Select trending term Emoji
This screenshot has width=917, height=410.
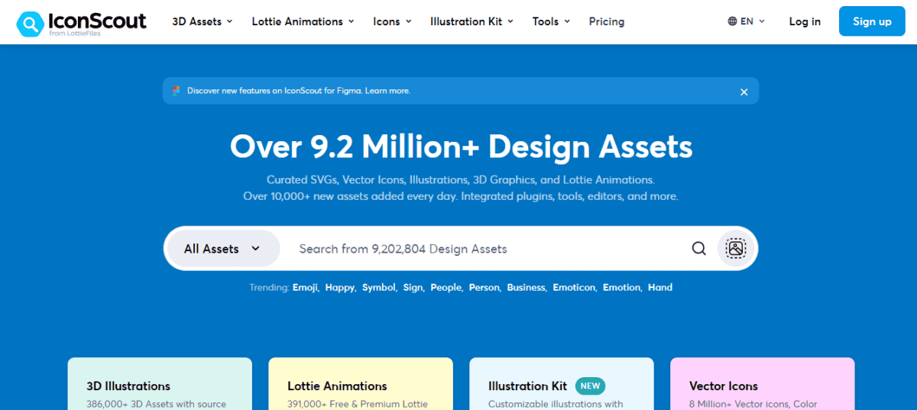tap(306, 288)
